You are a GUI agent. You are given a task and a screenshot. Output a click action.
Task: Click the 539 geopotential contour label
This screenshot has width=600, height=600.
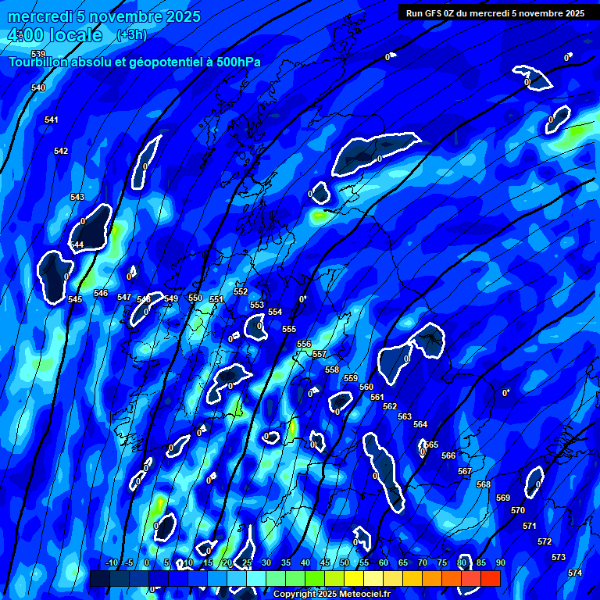point(38,54)
